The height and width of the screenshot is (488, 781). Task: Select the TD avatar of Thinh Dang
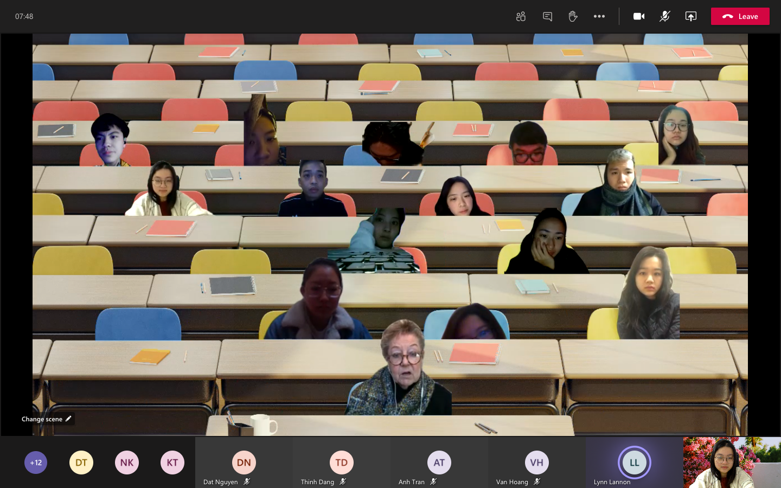pos(341,463)
